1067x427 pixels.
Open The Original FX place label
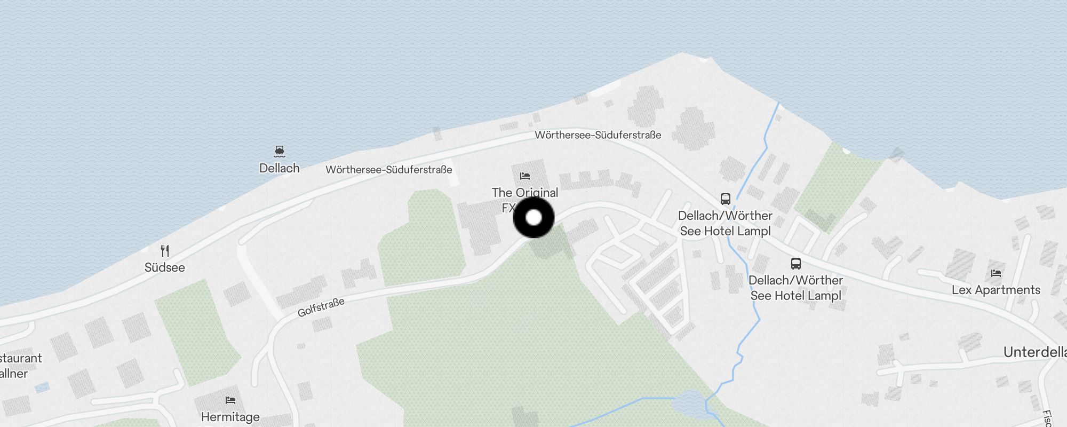tap(525, 200)
